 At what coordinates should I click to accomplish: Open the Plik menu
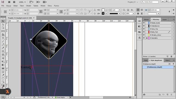point(2,5)
